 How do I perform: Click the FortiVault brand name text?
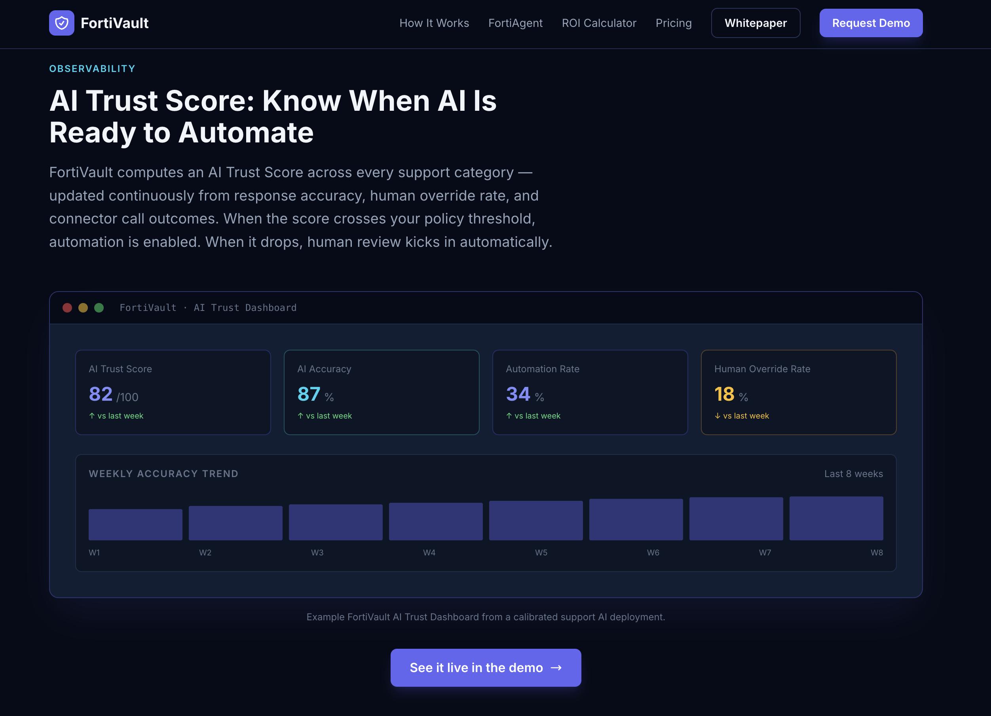(114, 23)
